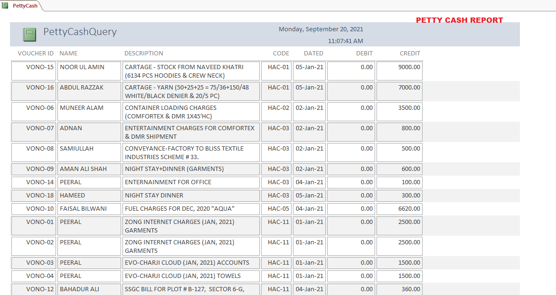The image size is (556, 295).
Task: Click the name AMAN ALI SHAH
Action: pos(84,169)
